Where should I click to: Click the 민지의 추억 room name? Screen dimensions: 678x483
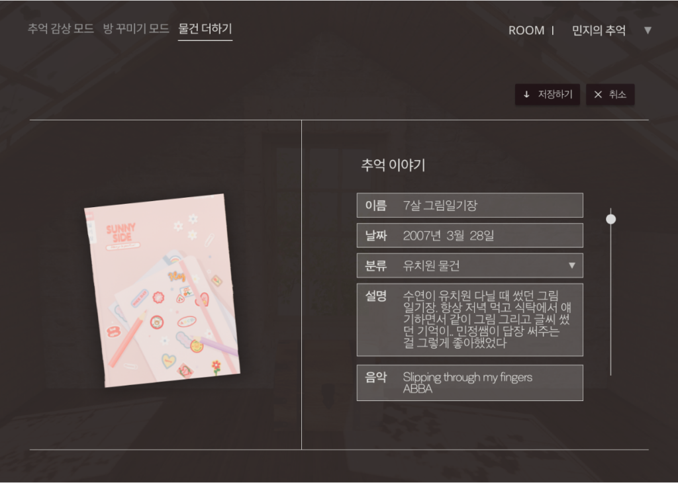tap(599, 30)
